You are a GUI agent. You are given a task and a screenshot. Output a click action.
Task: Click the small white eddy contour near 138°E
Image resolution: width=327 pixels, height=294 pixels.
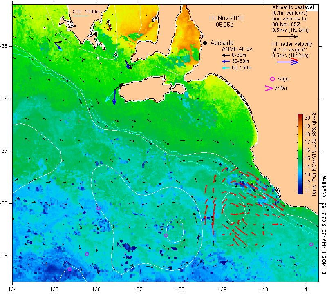pos(175,232)
